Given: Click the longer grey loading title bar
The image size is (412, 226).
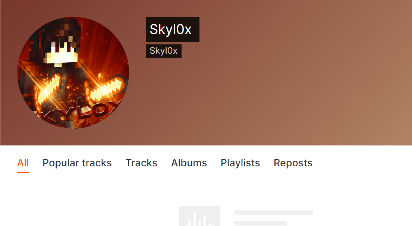Looking at the screenshot, I should pyautogui.click(x=274, y=212).
